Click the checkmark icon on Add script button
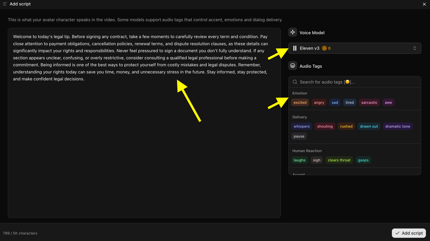The width and height of the screenshot is (430, 241). [397, 233]
